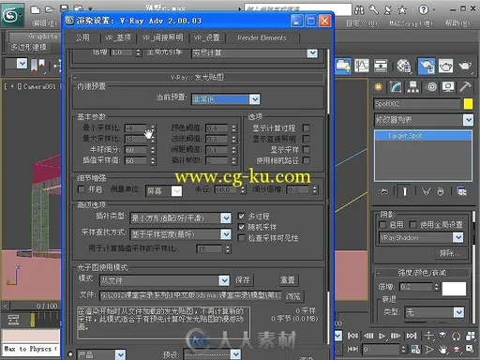Switch to the VR_间接照明 tab

pyautogui.click(x=162, y=38)
